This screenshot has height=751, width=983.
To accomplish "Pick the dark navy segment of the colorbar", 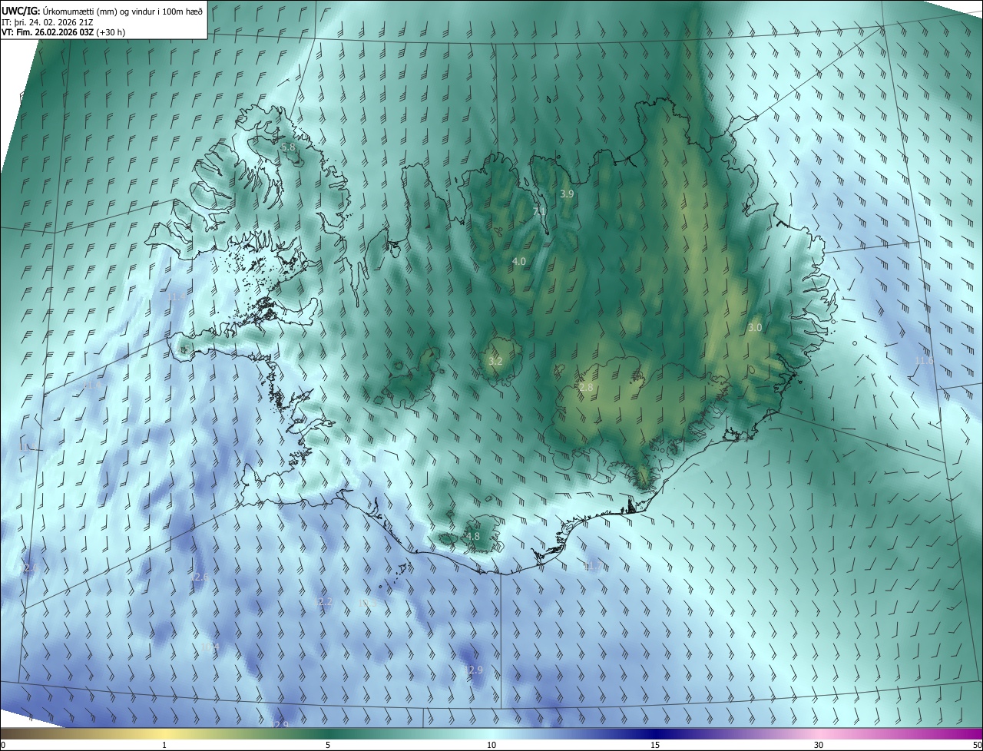I will (x=655, y=733).
